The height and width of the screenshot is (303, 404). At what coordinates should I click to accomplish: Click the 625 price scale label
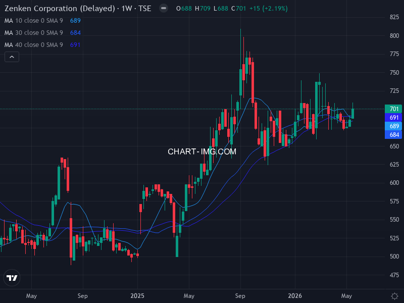tap(394, 165)
